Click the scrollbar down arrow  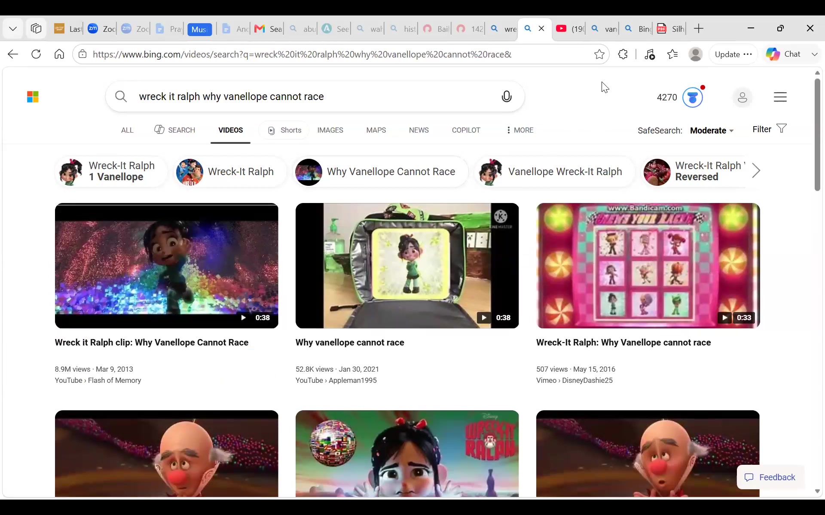tap(817, 491)
